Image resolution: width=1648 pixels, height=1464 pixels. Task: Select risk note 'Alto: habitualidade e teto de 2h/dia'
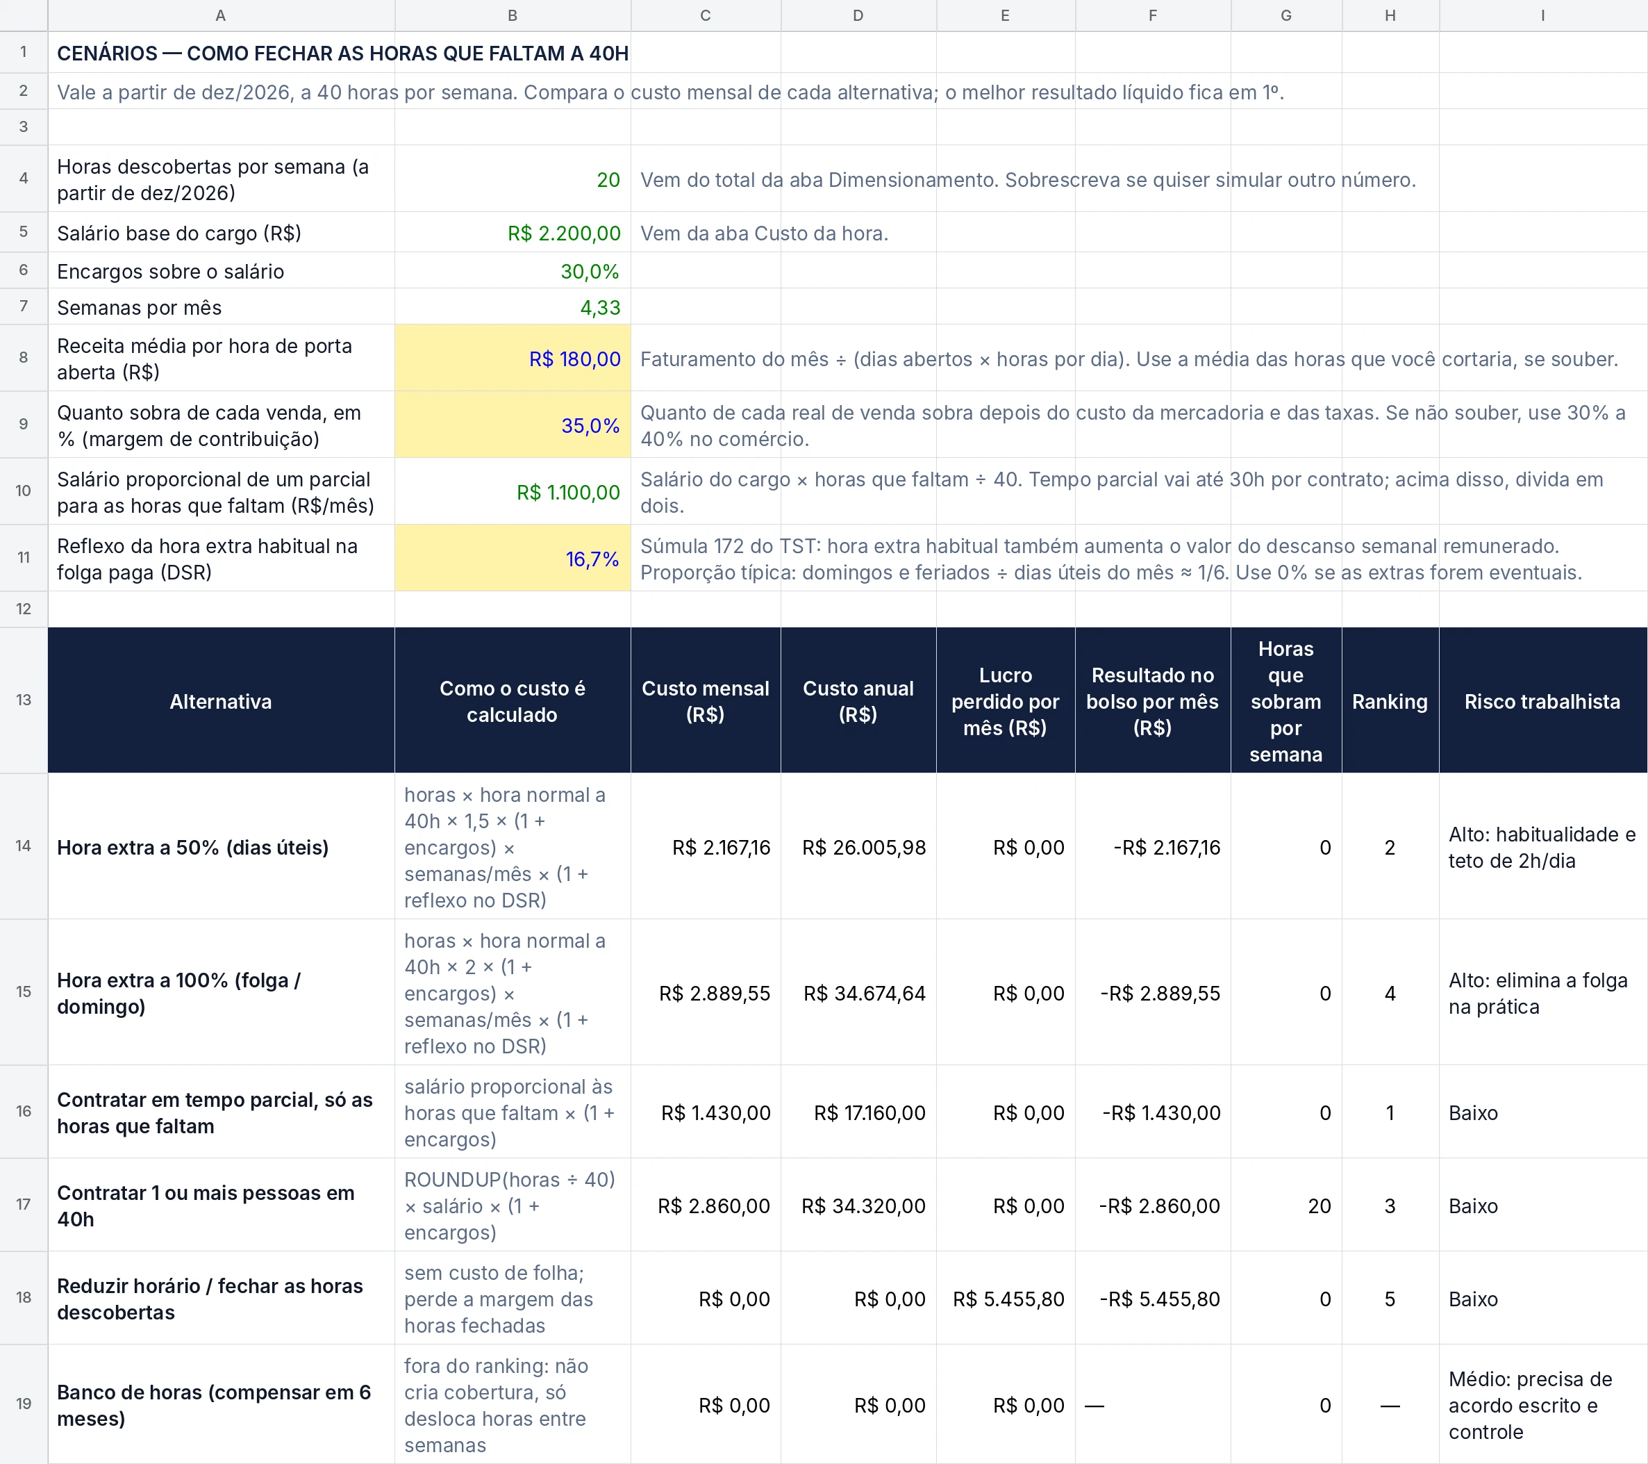[x=1543, y=847]
